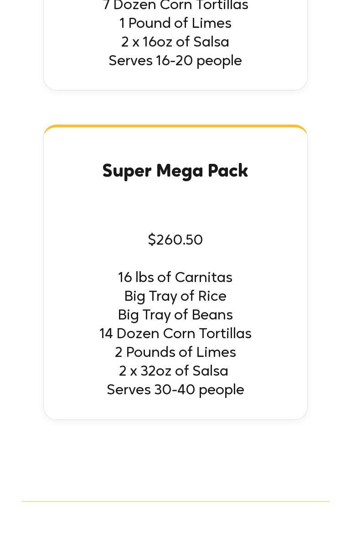Click the bottom edge of the upper card

pyautogui.click(x=175, y=89)
